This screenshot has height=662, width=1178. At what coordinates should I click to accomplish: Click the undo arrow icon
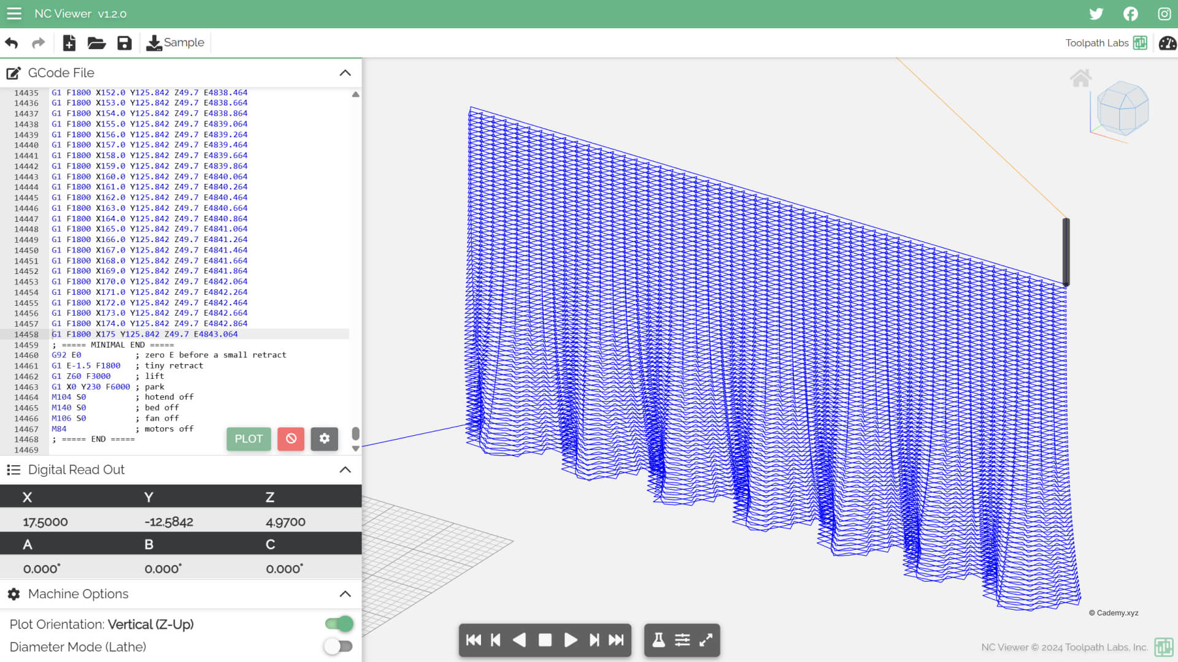(12, 43)
